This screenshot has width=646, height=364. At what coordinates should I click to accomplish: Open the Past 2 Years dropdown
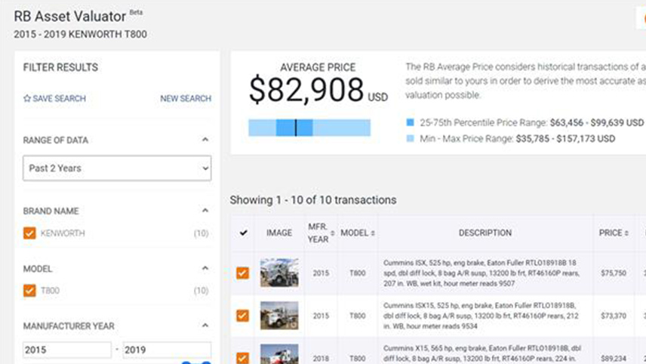[117, 168]
